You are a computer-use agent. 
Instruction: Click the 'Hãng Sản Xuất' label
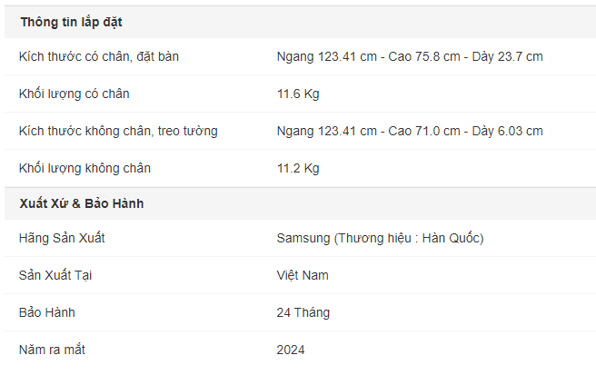(62, 238)
